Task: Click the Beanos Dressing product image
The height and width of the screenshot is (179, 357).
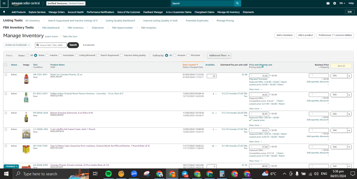Action: pyautogui.click(x=26, y=117)
